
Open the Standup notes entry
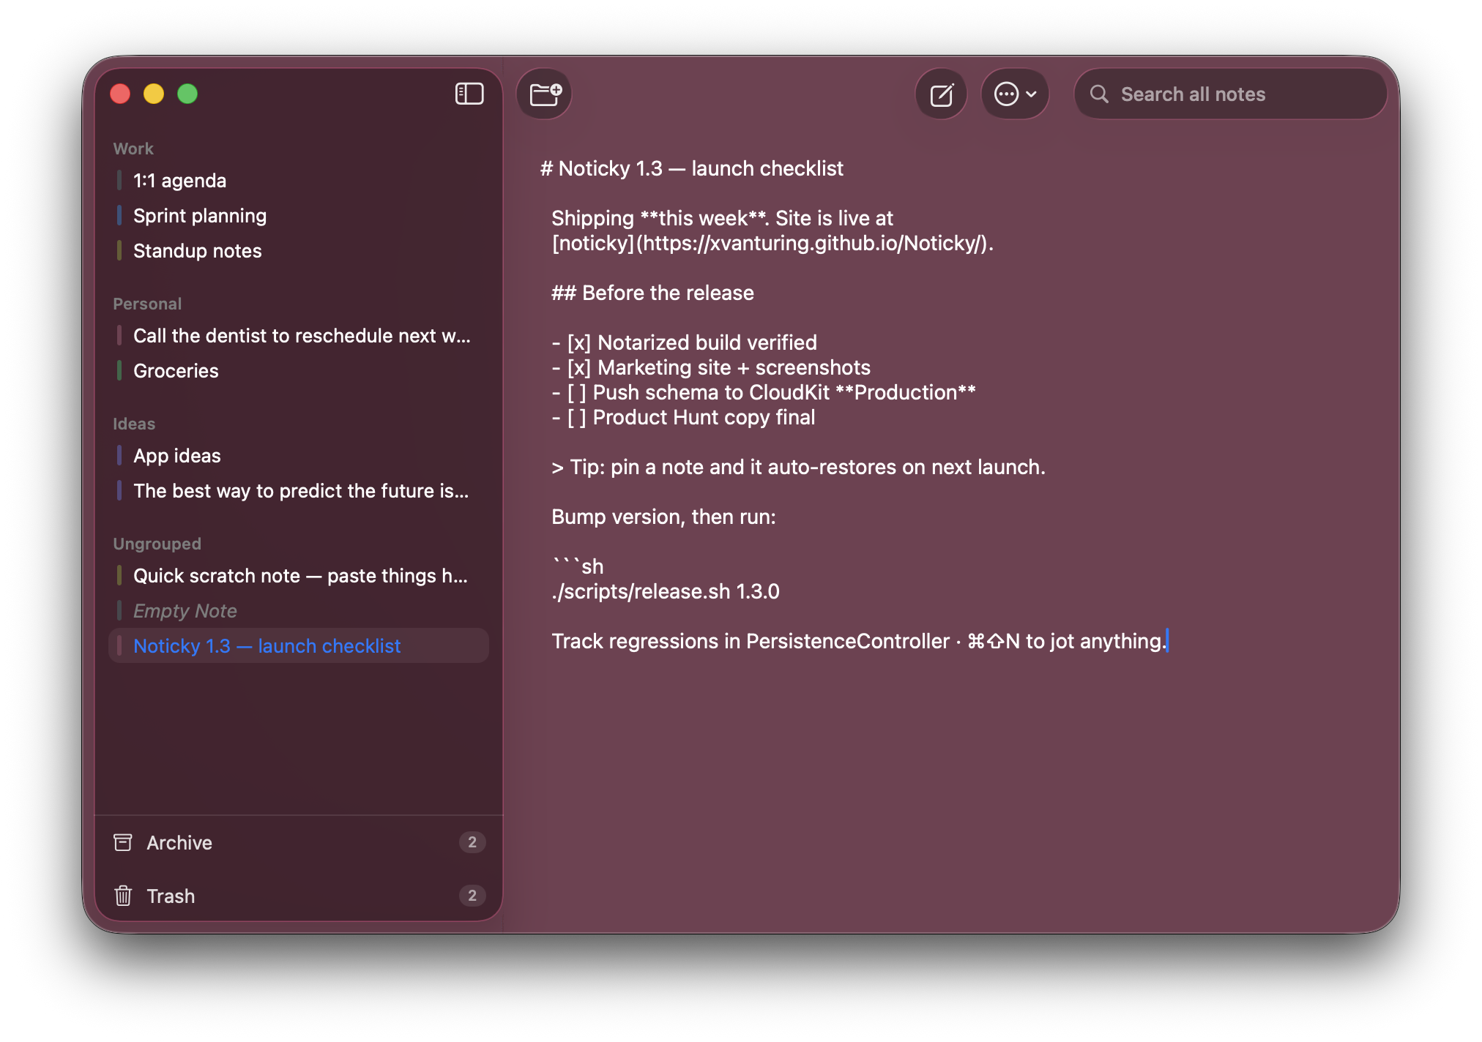[299, 251]
